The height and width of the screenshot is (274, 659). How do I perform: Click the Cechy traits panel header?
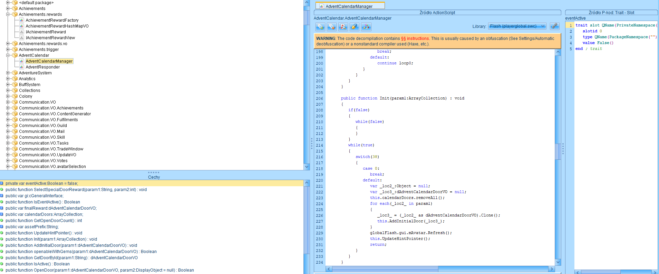pos(154,177)
